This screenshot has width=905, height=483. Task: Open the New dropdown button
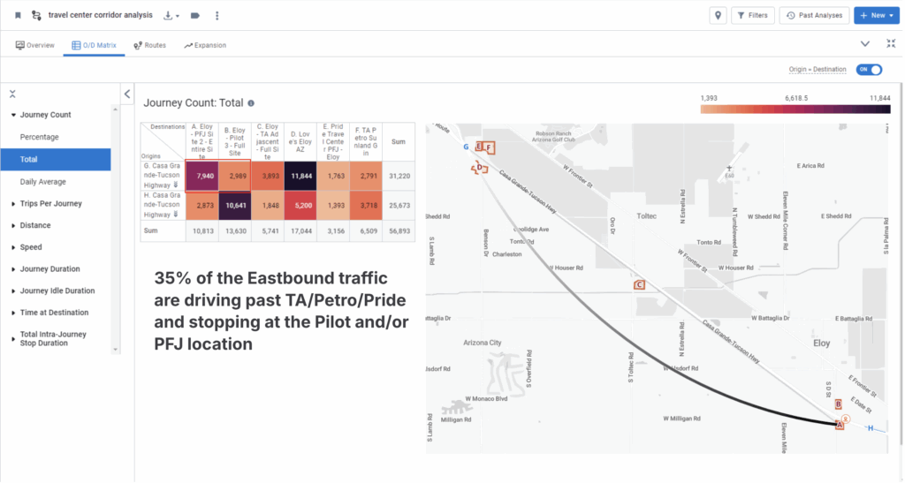click(x=878, y=15)
